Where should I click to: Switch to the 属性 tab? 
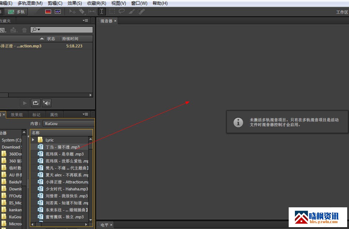coord(54,115)
